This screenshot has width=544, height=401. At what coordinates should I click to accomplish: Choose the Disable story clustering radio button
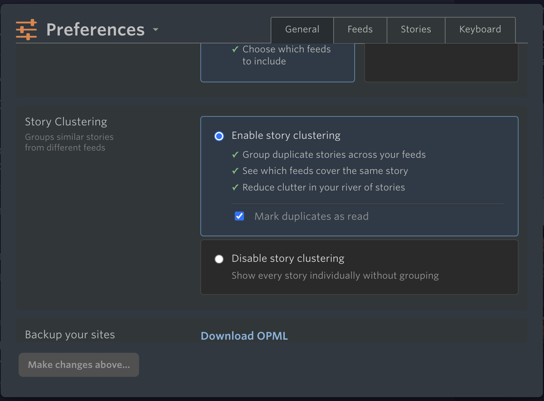(219, 259)
